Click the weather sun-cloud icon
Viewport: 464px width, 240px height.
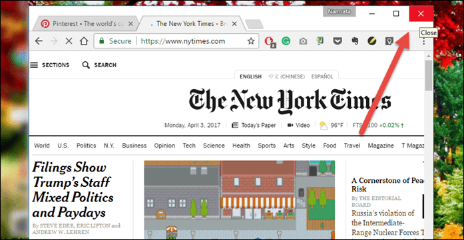tap(324, 126)
